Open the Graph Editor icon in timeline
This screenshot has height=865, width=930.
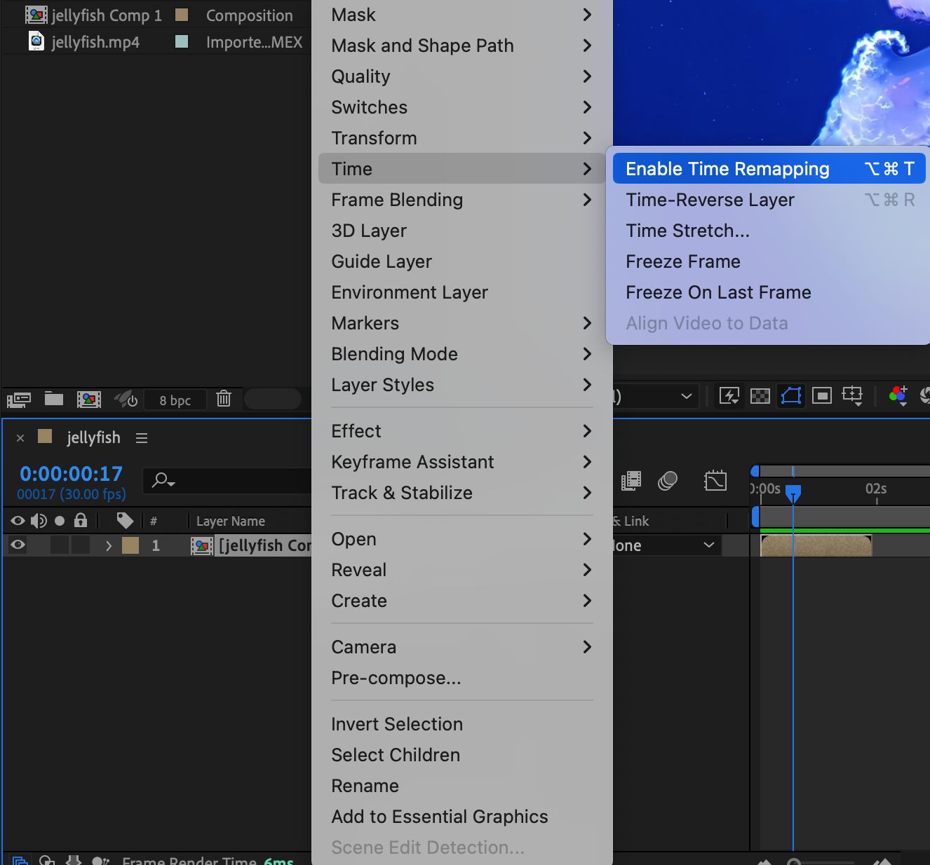click(715, 481)
